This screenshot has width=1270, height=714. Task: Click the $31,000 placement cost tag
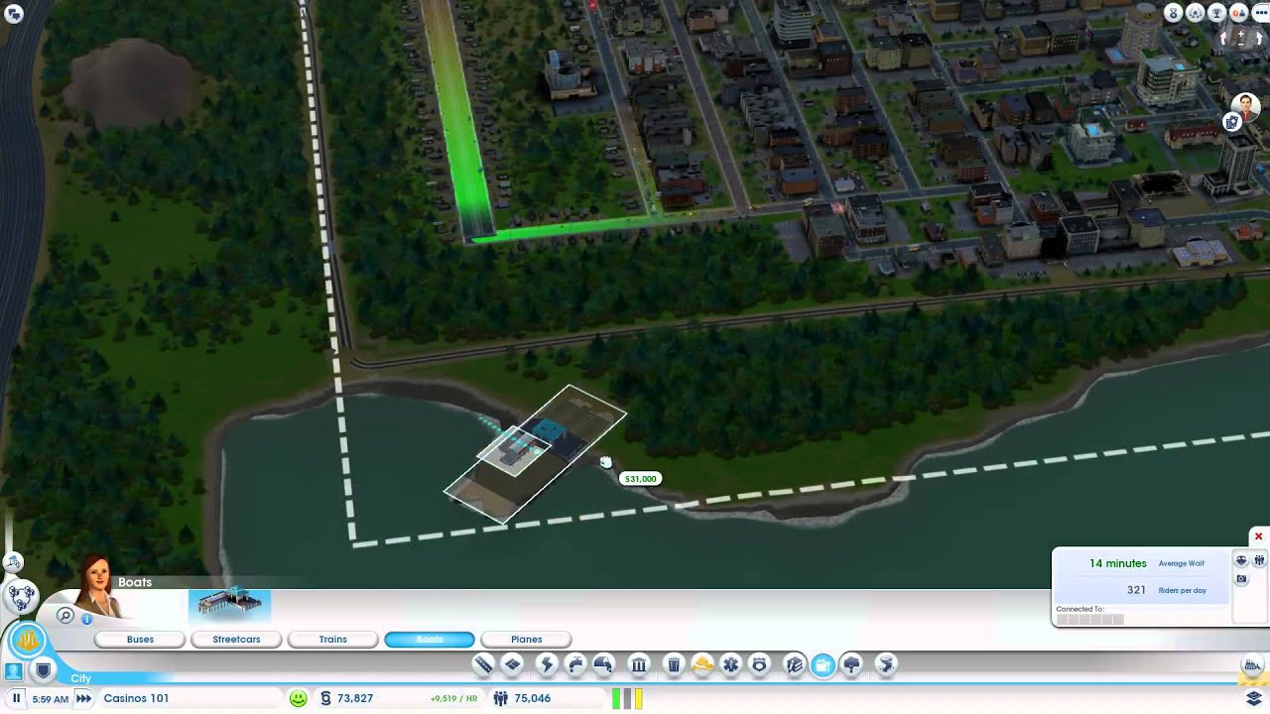click(x=640, y=479)
